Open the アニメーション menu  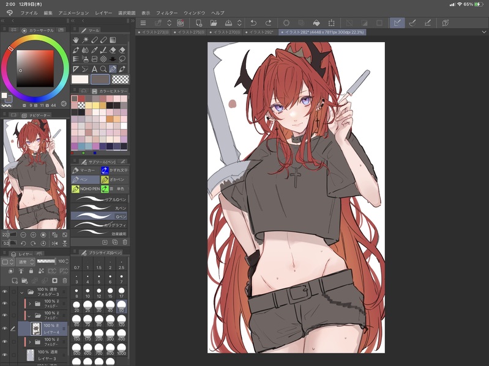pos(73,13)
